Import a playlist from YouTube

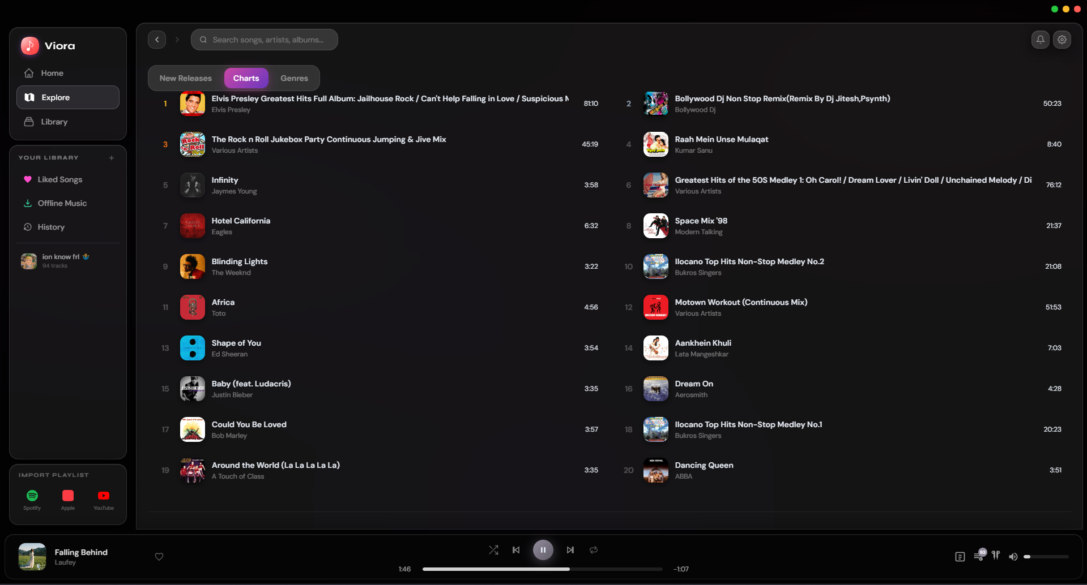point(103,497)
